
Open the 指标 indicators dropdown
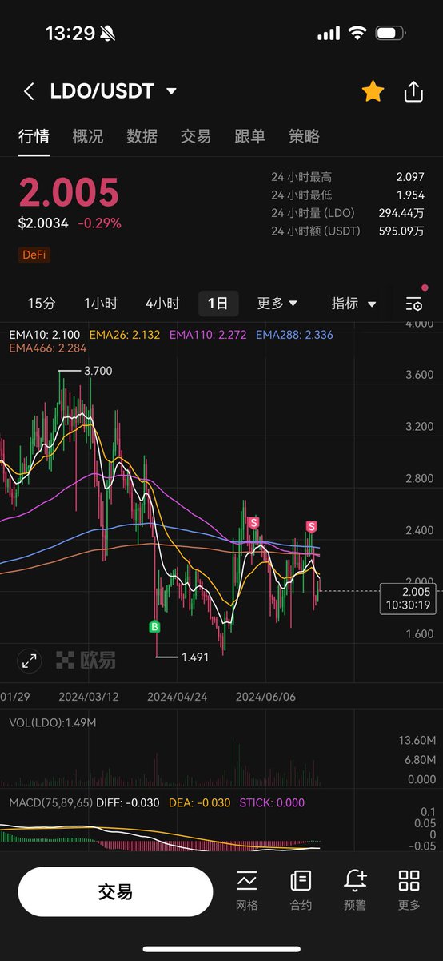[x=353, y=304]
